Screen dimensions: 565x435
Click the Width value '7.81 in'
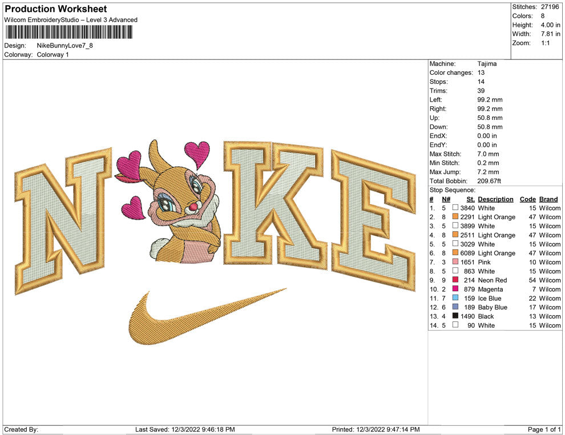tap(550, 34)
